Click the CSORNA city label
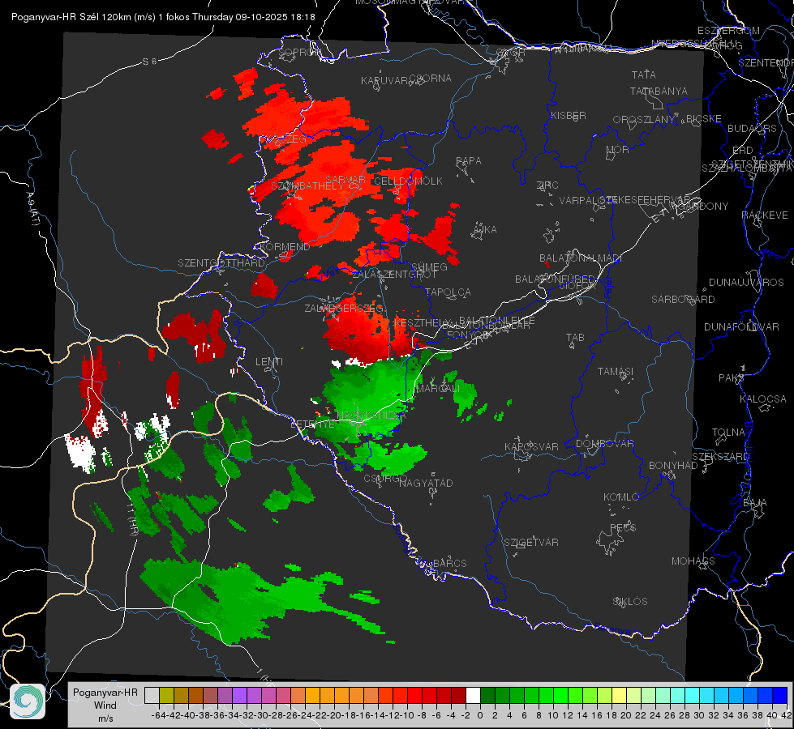Image resolution: width=794 pixels, height=729 pixels. [x=431, y=79]
